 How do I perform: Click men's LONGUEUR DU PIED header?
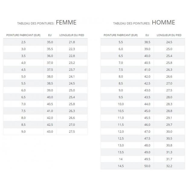[x=169, y=35]
